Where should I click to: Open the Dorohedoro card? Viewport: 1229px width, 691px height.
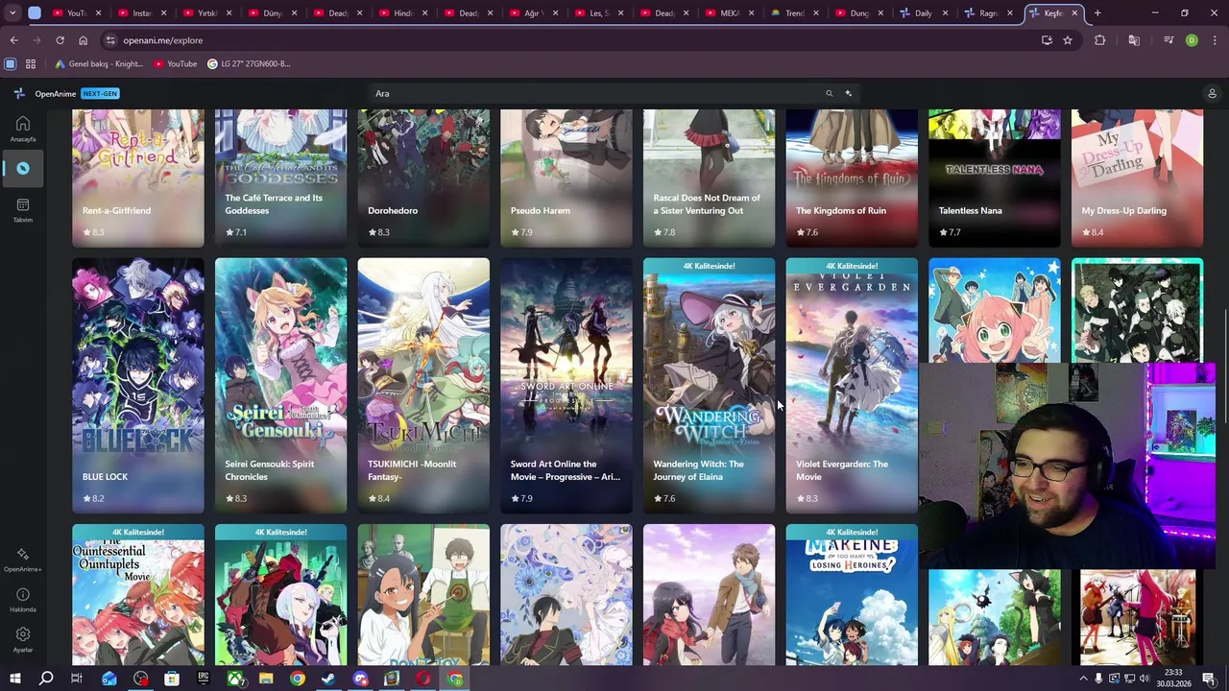[423, 178]
